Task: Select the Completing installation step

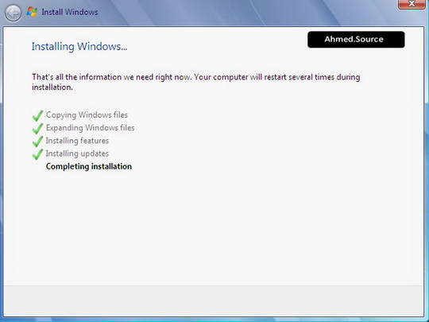Action: [89, 166]
